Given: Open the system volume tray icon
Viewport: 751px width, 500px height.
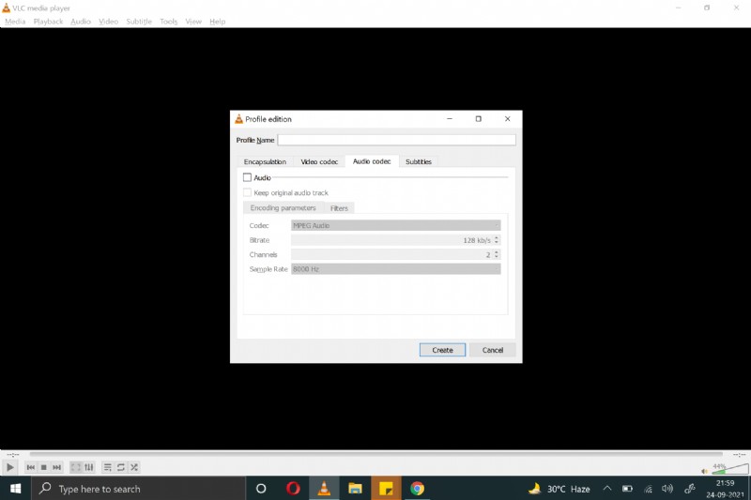Looking at the screenshot, I should pyautogui.click(x=667, y=489).
